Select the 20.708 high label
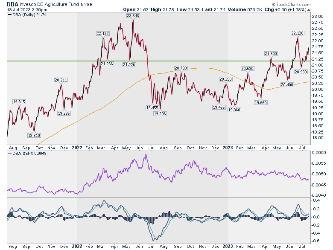The width and height of the screenshot is (333, 250). [181, 68]
